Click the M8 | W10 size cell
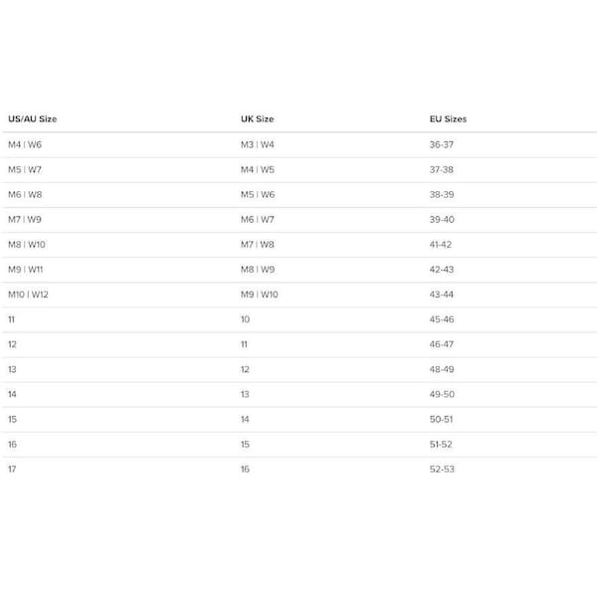This screenshot has width=597, height=597. coord(27,245)
